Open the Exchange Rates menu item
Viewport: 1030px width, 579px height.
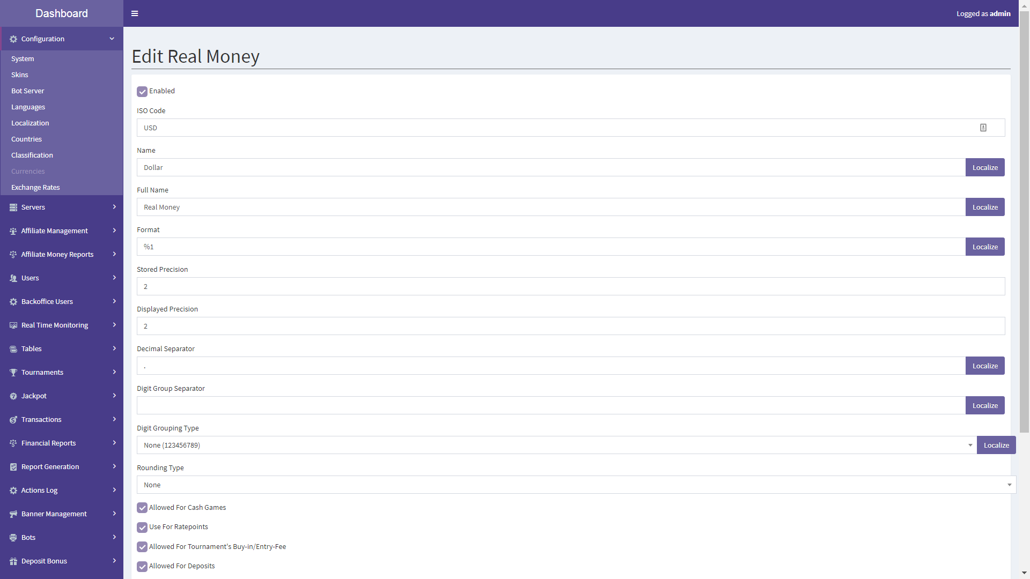click(x=35, y=187)
